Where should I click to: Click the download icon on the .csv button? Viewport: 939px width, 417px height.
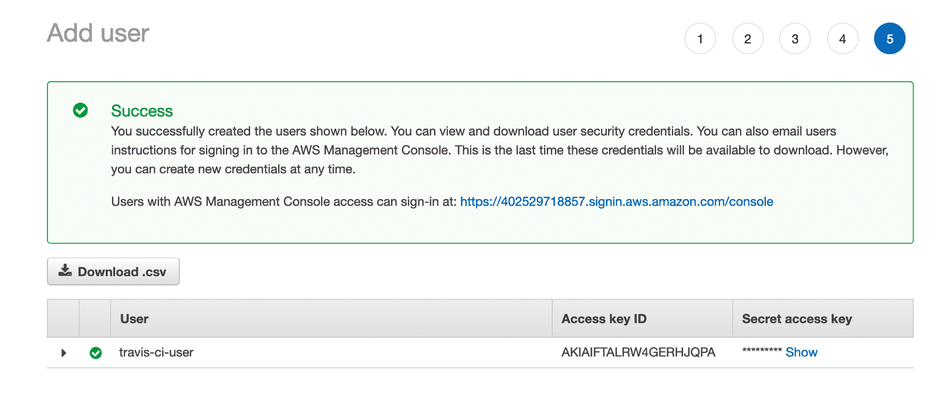pos(65,271)
